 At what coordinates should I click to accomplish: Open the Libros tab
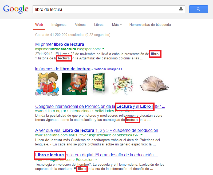99,25
